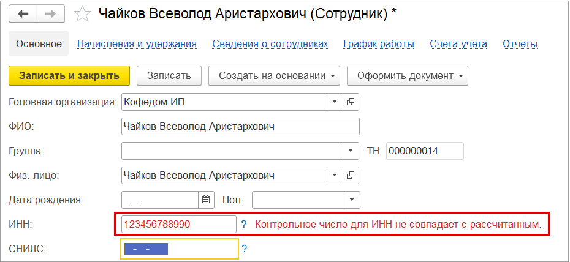Viewport: 570px width, 262px height.
Task: Click the forward navigation arrow
Action: click(50, 14)
